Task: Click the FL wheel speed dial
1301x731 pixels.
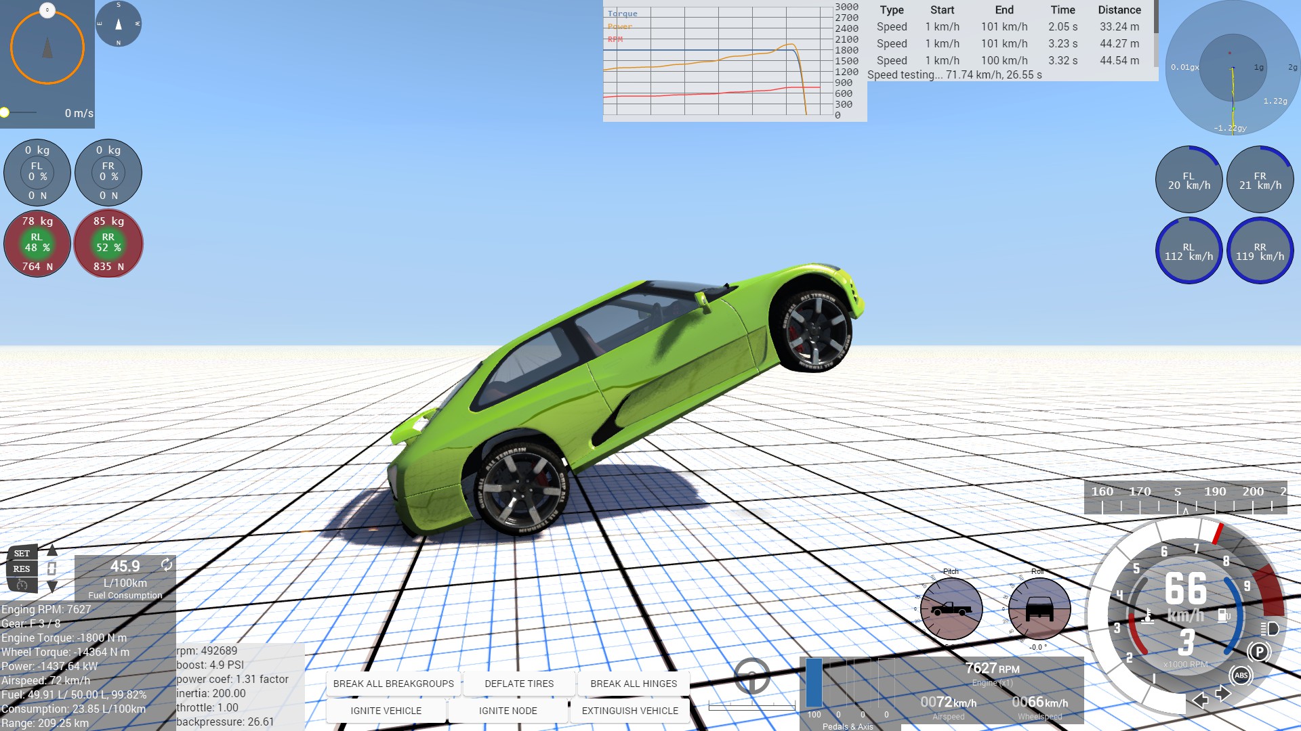Action: tap(1189, 180)
